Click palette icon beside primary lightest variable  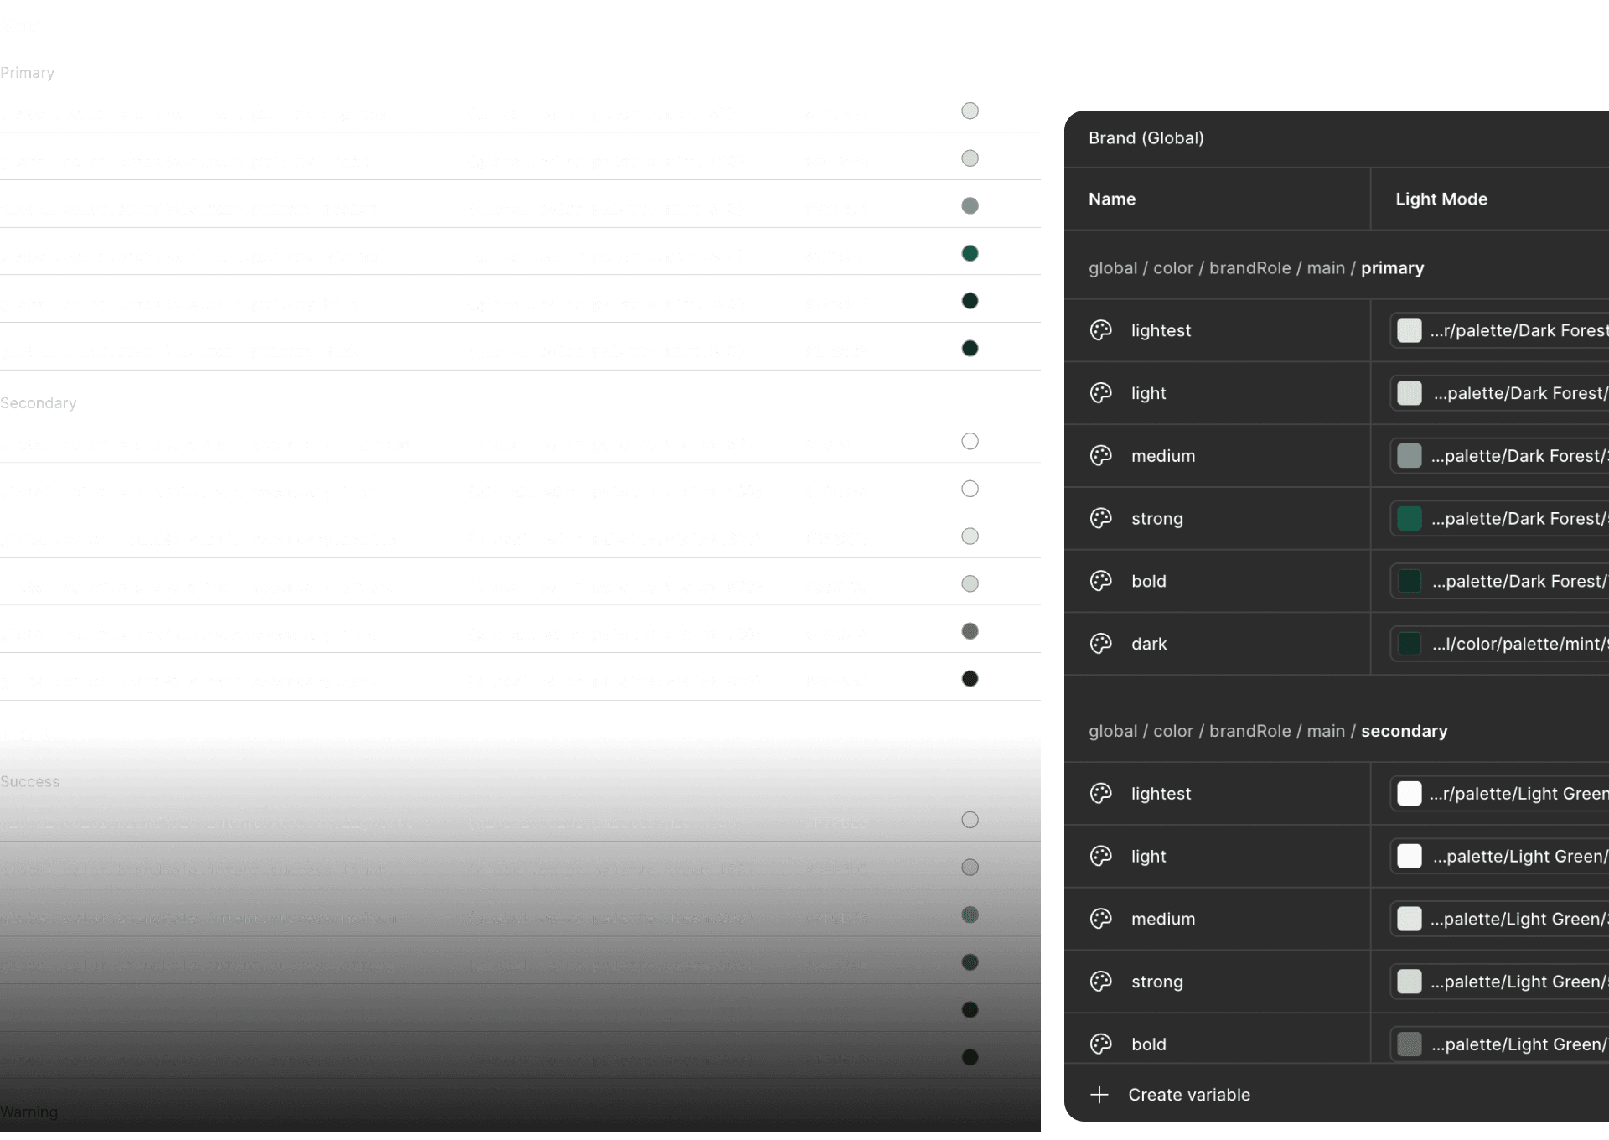click(x=1100, y=330)
